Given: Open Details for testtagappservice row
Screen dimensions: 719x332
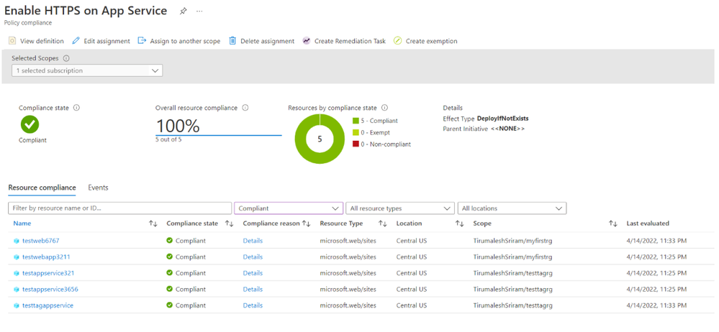Looking at the screenshot, I should (x=253, y=305).
